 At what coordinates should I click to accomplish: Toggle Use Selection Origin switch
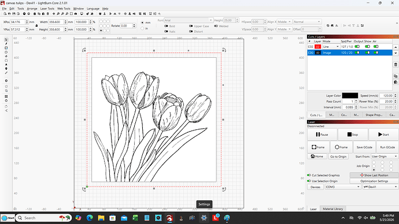tap(309, 181)
